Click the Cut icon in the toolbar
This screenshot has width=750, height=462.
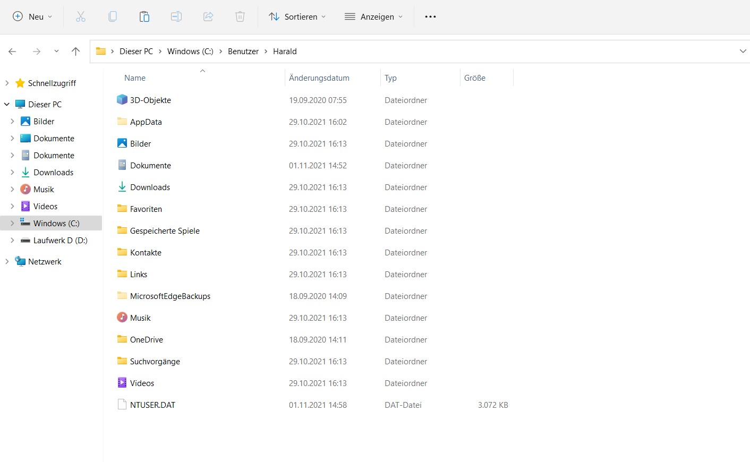pos(81,16)
